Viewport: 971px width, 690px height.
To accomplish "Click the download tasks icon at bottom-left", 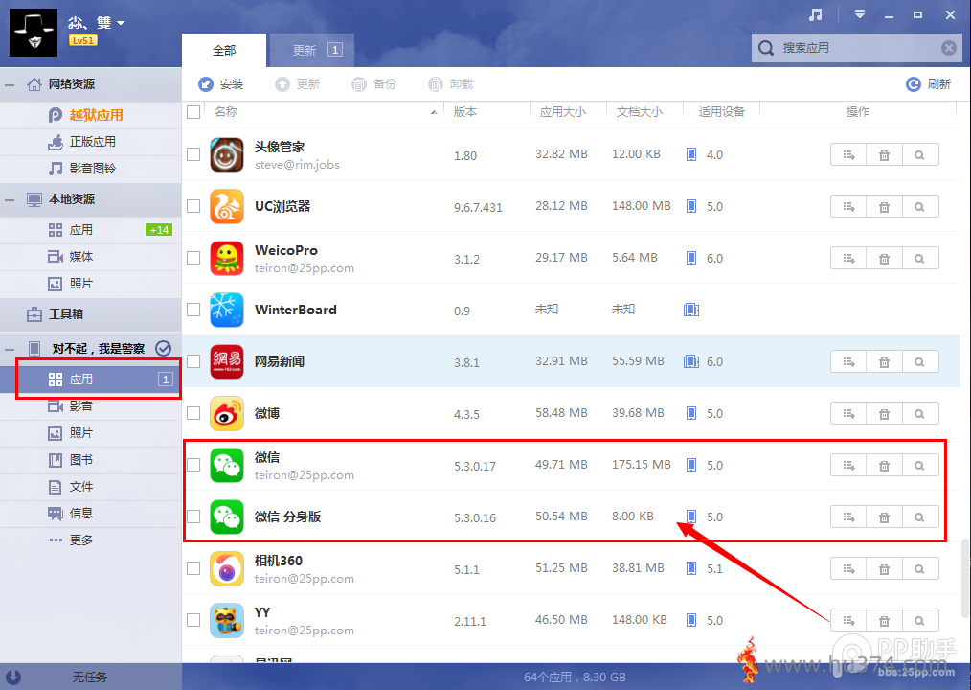I will 13,677.
